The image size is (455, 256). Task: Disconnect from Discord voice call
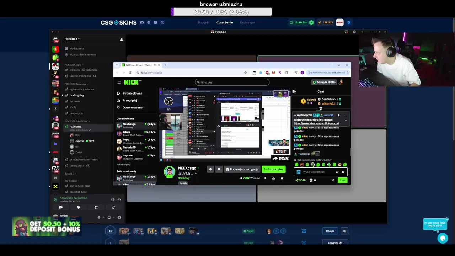[119, 199]
